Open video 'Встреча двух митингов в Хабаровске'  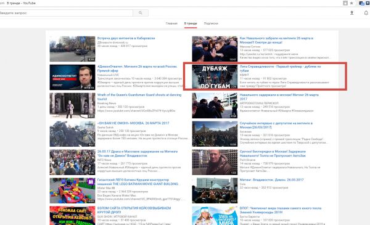pos(126,38)
